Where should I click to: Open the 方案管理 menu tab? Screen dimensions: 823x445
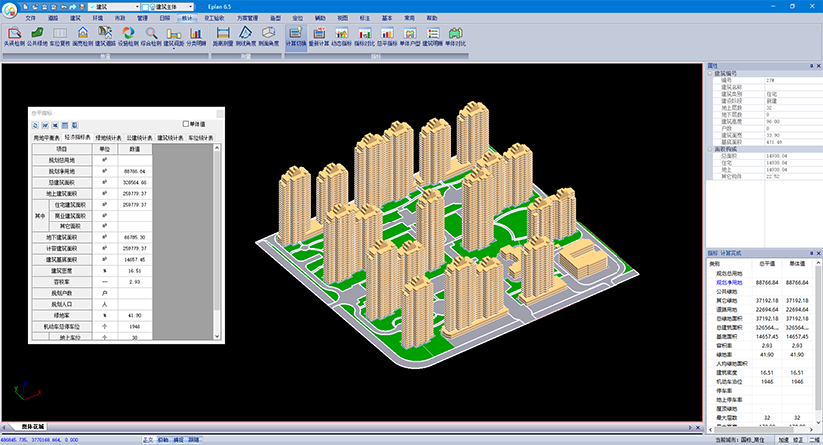(247, 18)
